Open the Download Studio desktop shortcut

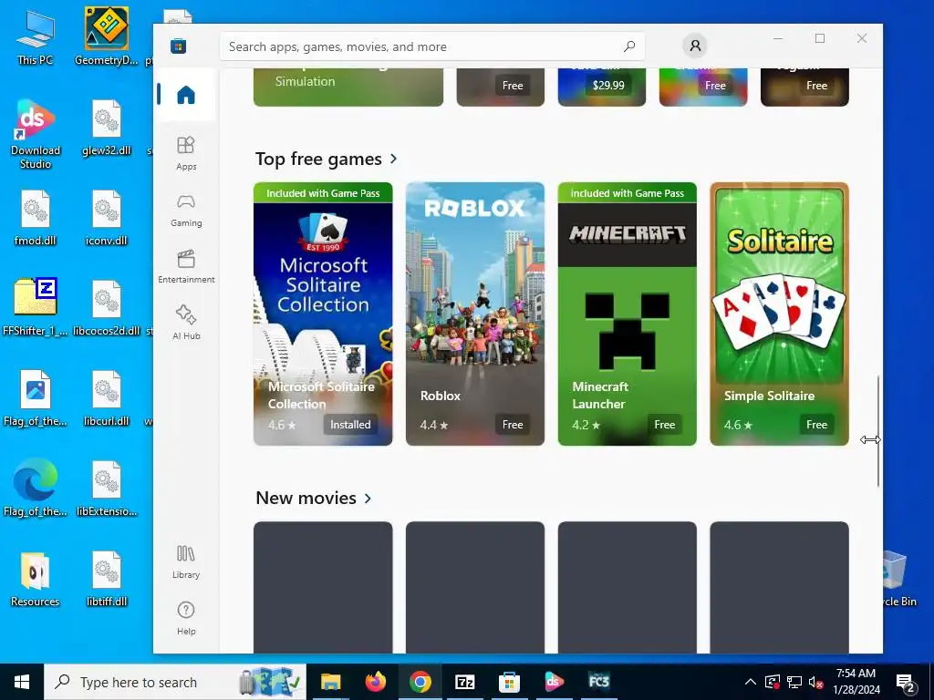click(36, 135)
